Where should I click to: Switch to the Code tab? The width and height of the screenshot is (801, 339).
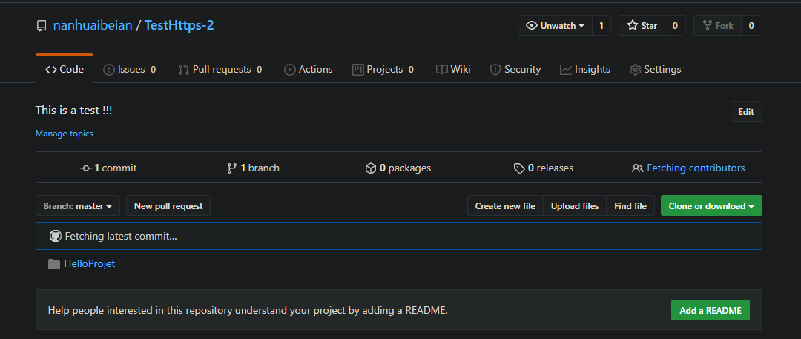click(x=65, y=70)
